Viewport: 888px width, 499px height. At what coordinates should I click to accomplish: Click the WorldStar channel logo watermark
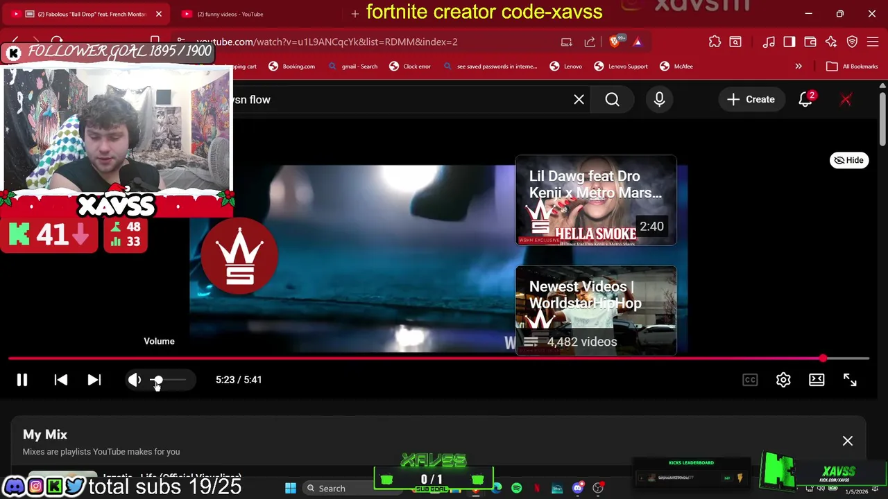click(x=239, y=256)
